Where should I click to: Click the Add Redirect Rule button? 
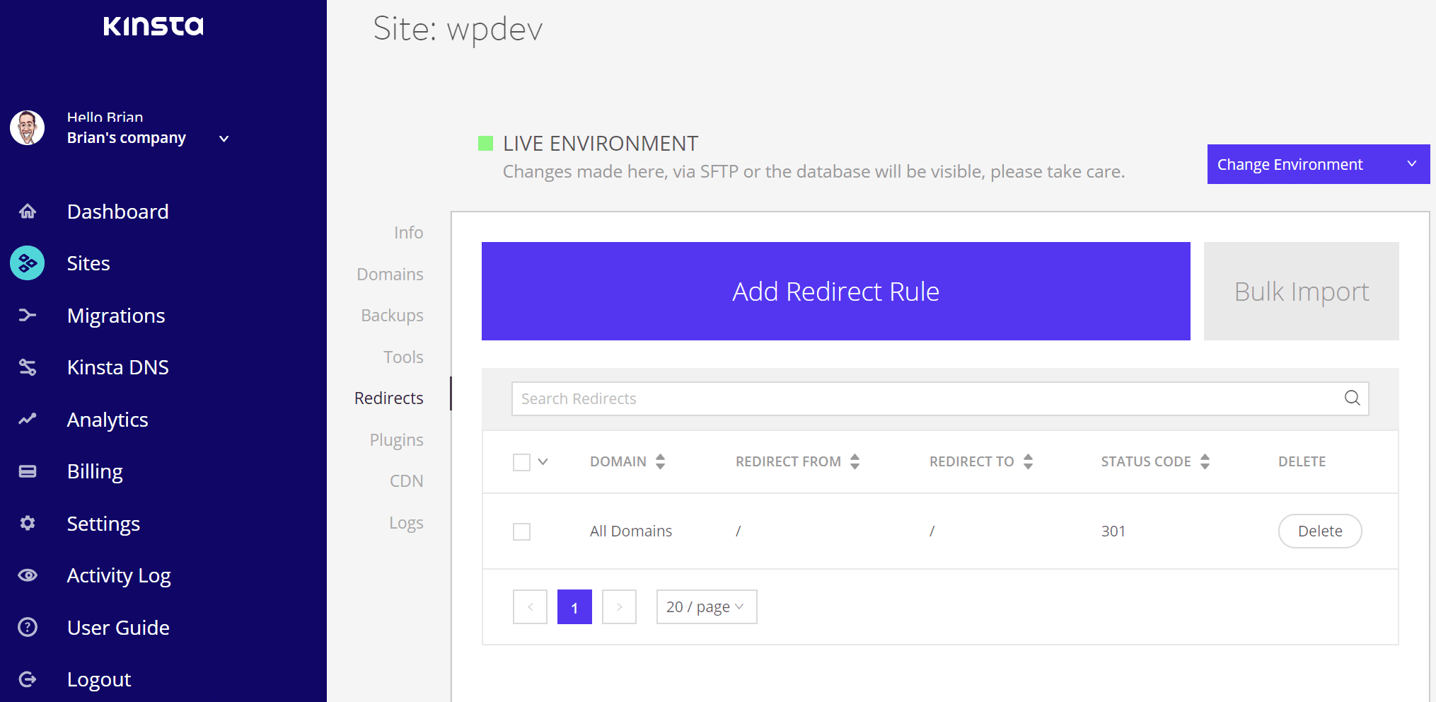click(x=835, y=292)
